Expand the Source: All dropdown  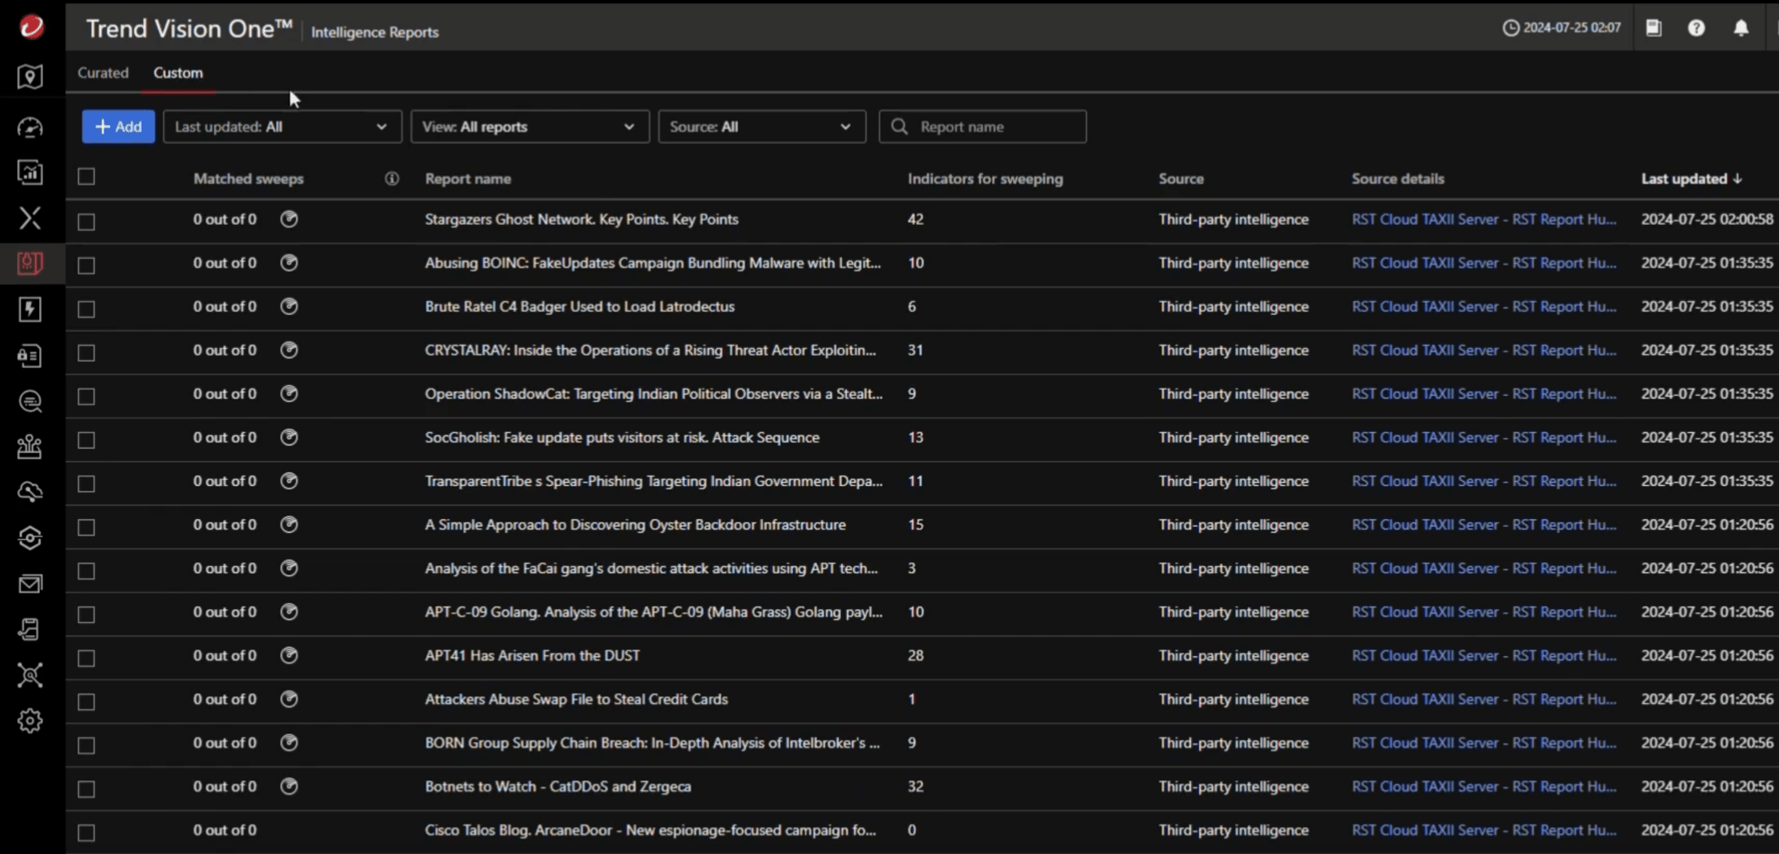click(761, 127)
